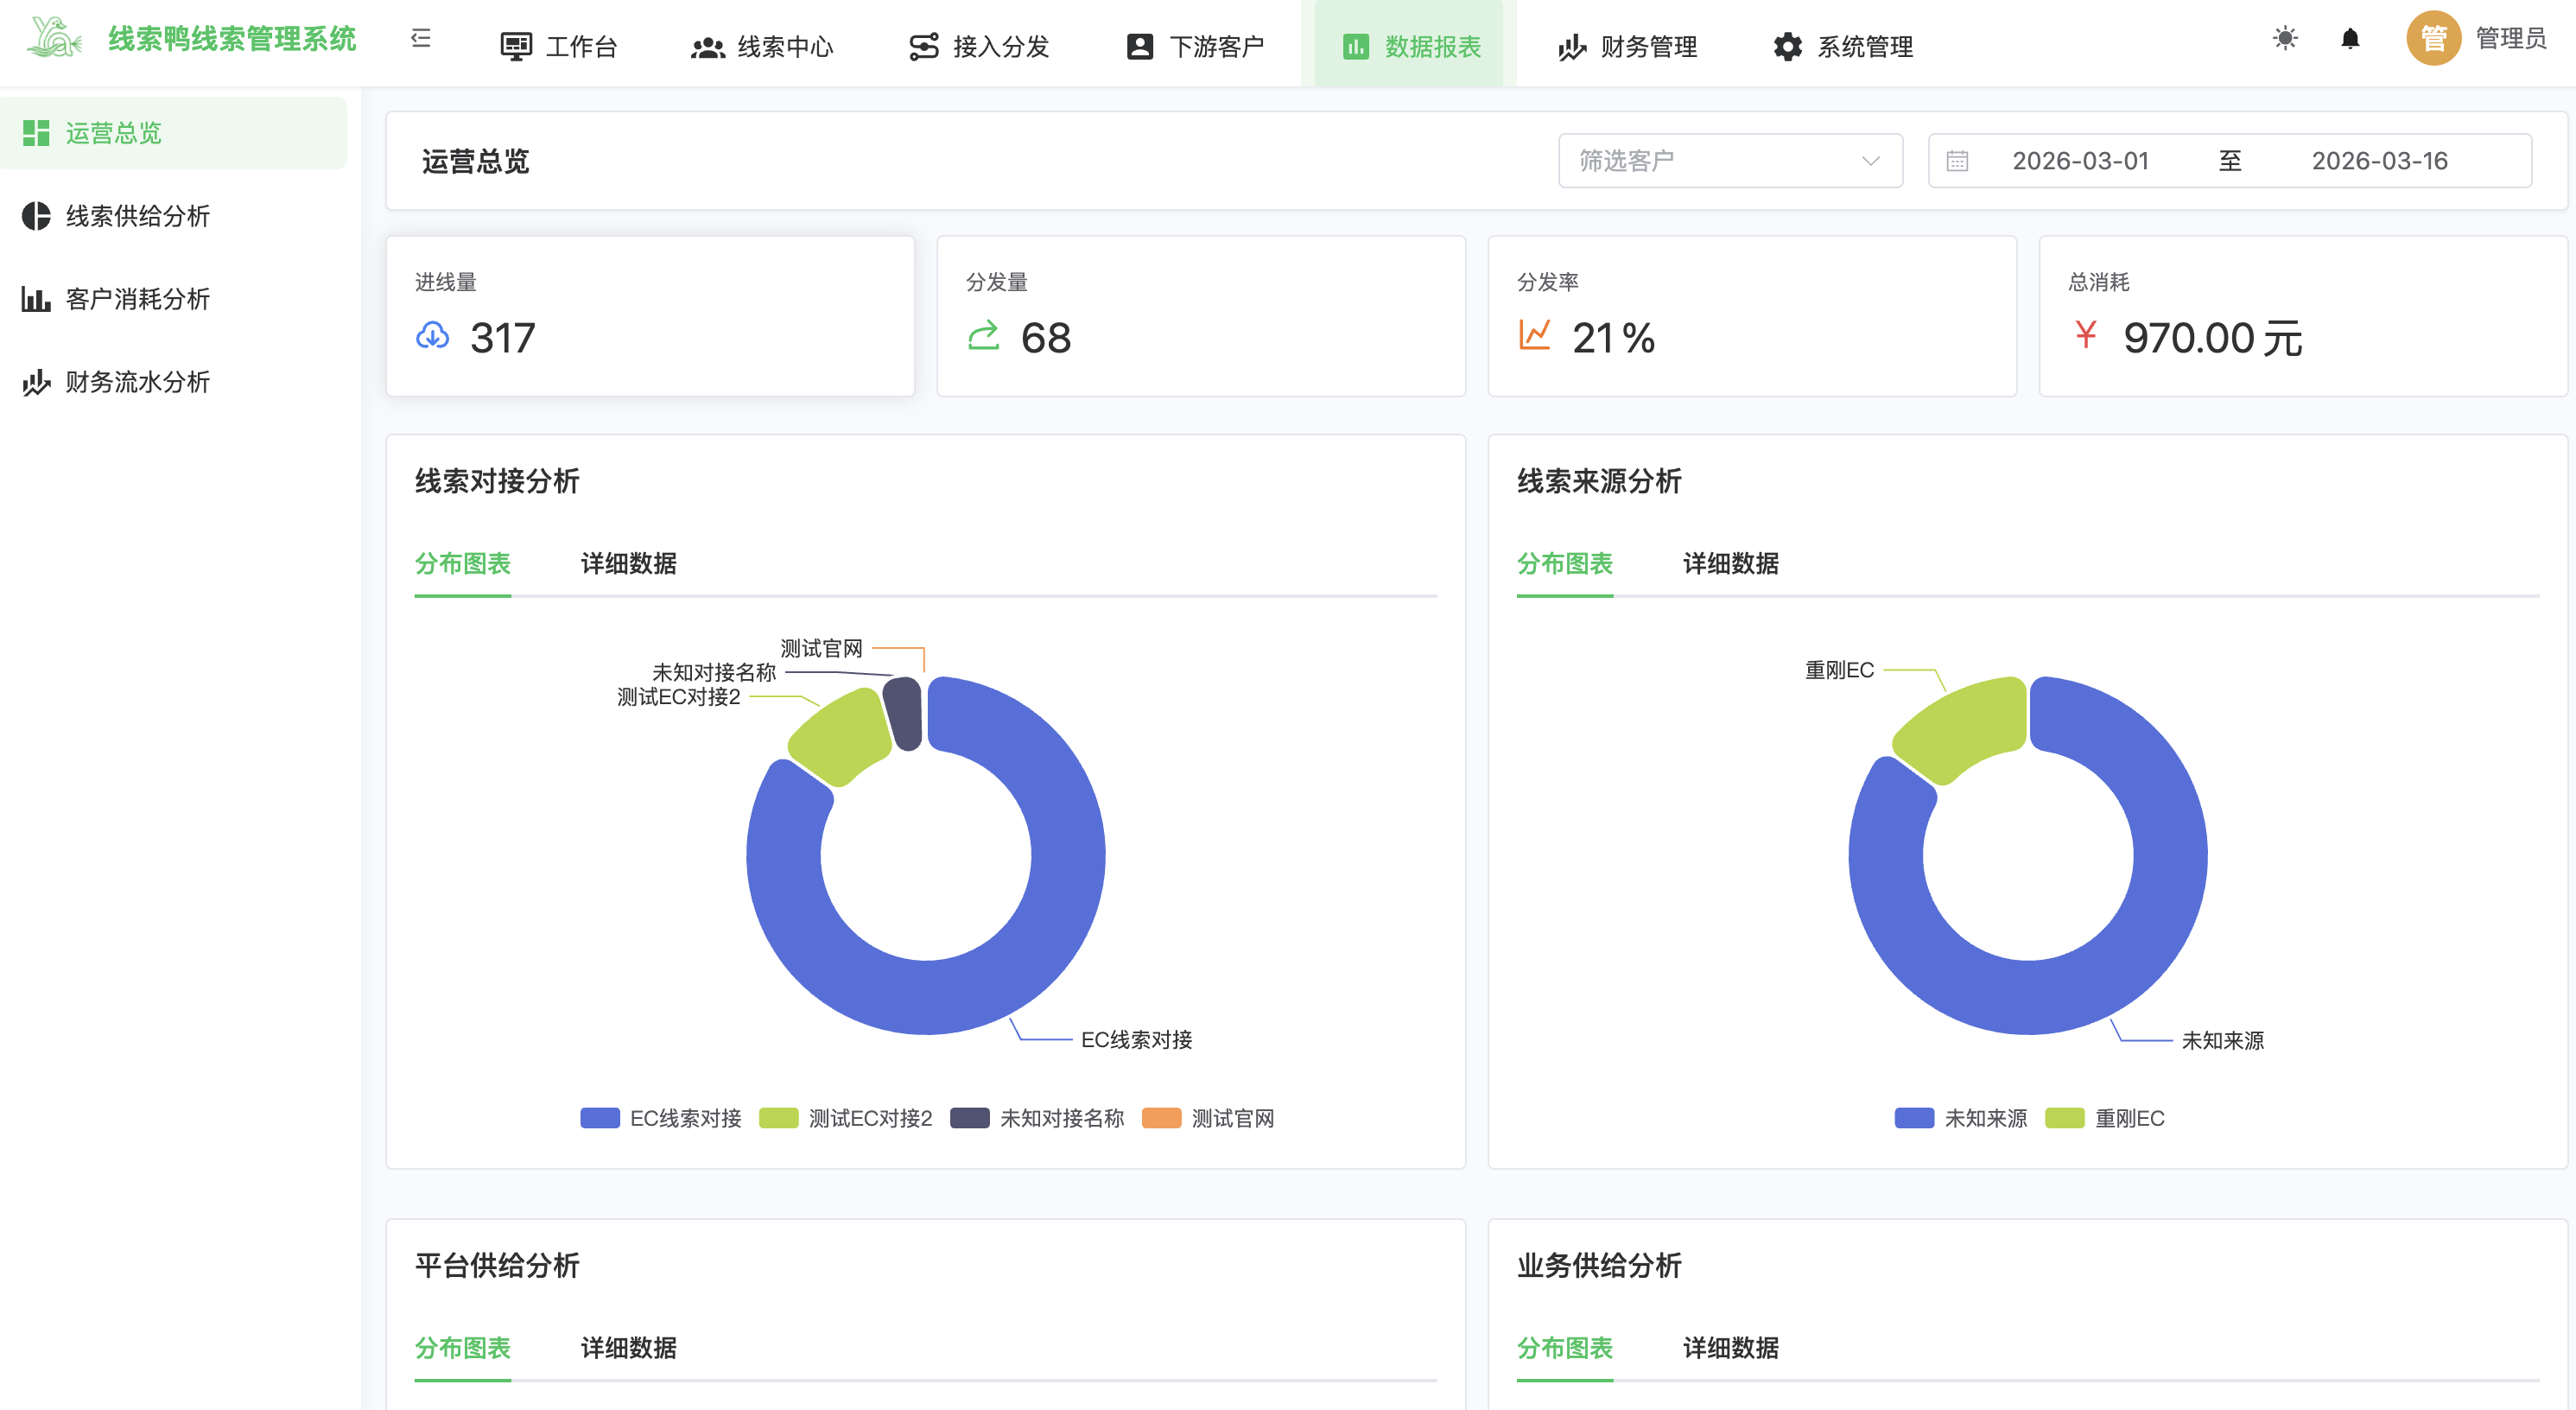Open 财务流水分析 in the sidebar
The height and width of the screenshot is (1410, 2576).
click(137, 382)
